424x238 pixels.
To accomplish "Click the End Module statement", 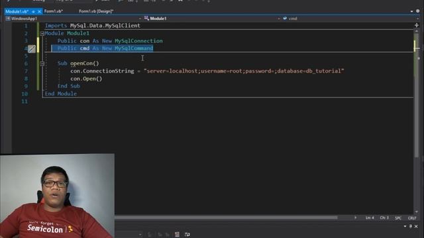I will 61,94.
